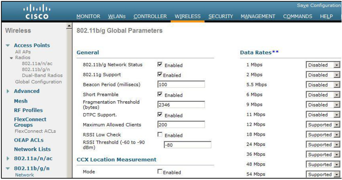The height and width of the screenshot is (180, 342).
Task: Open the 1 Mbps data rate dropdown
Action: (323, 65)
